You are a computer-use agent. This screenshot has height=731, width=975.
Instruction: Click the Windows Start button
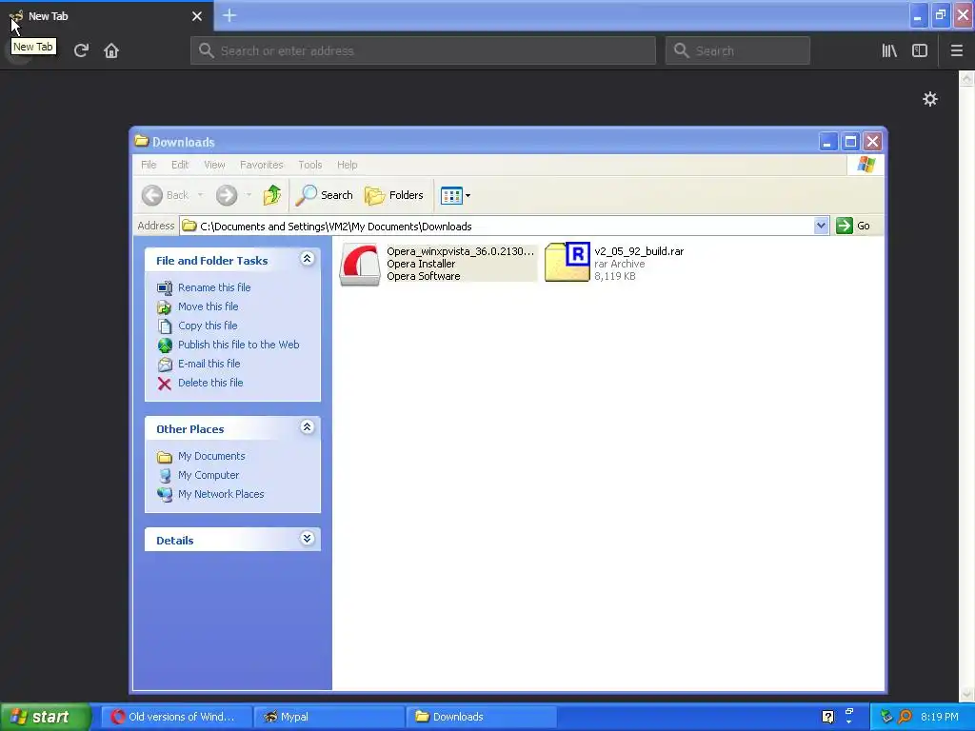[x=46, y=717]
